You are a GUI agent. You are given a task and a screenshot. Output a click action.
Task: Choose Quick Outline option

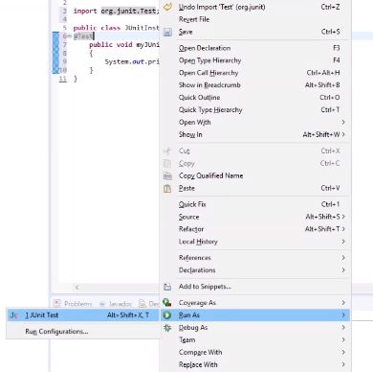255,98
